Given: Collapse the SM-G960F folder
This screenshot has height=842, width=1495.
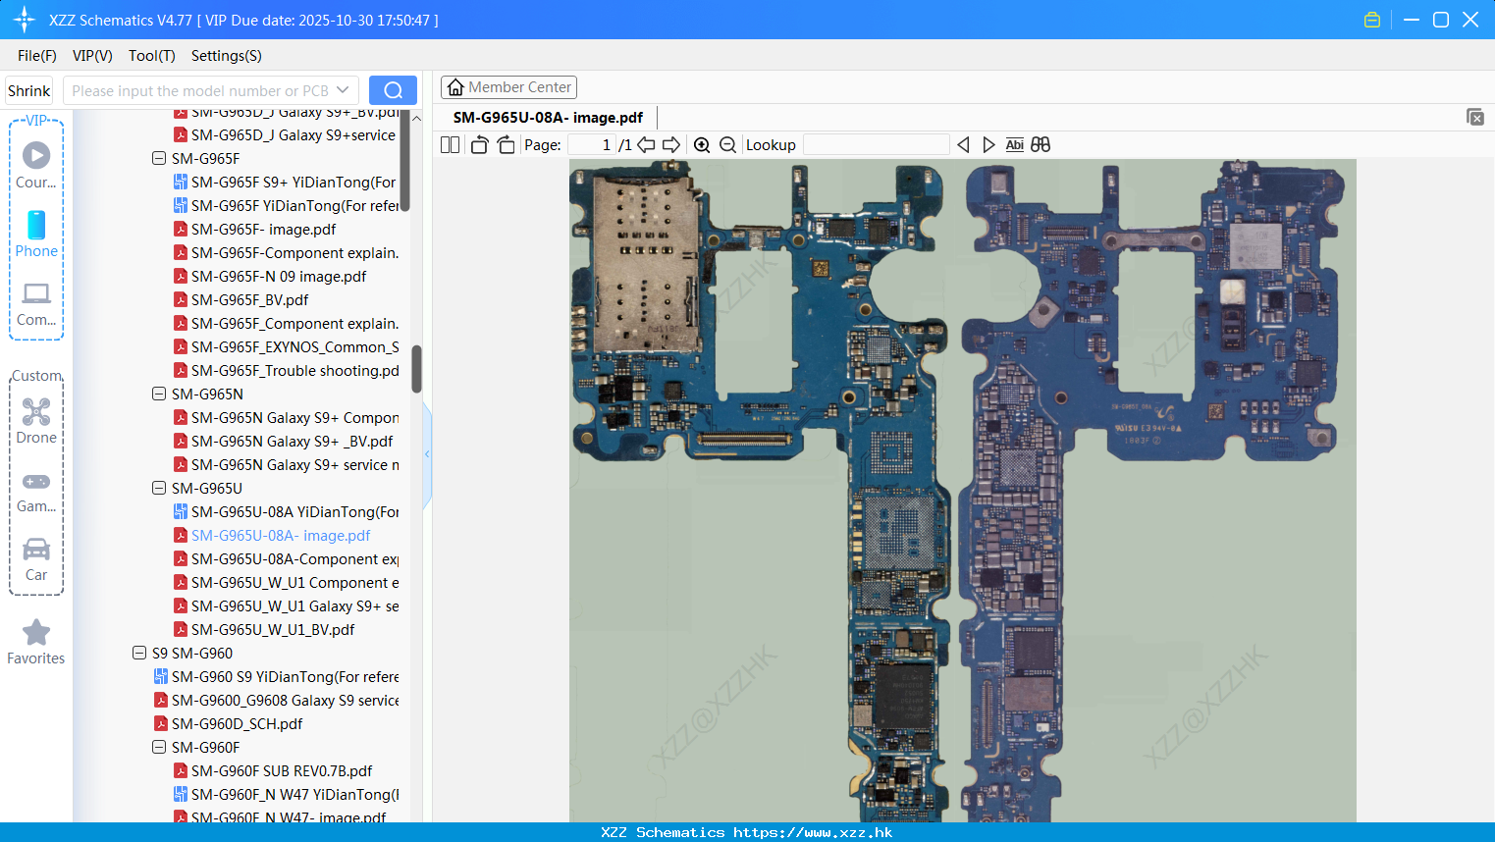Looking at the screenshot, I should pos(159,747).
